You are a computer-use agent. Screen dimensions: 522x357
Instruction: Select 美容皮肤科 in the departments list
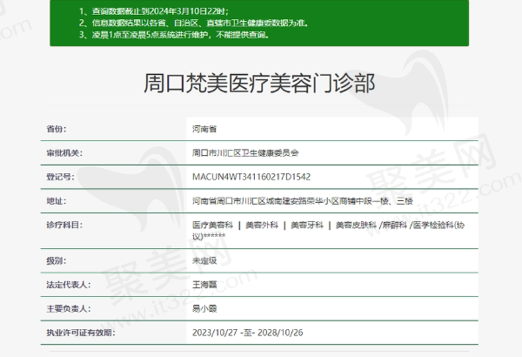pos(356,225)
